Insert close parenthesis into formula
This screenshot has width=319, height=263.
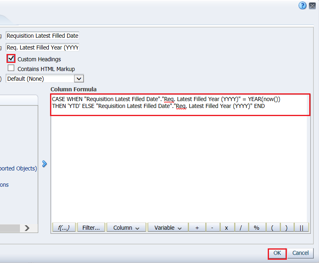286,227
